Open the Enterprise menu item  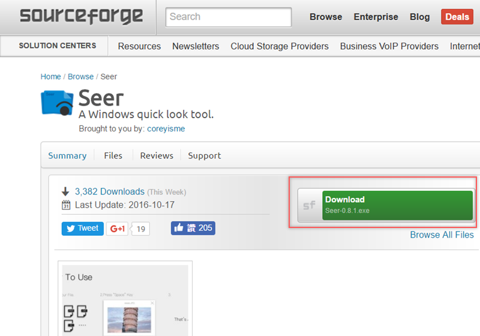click(x=376, y=17)
